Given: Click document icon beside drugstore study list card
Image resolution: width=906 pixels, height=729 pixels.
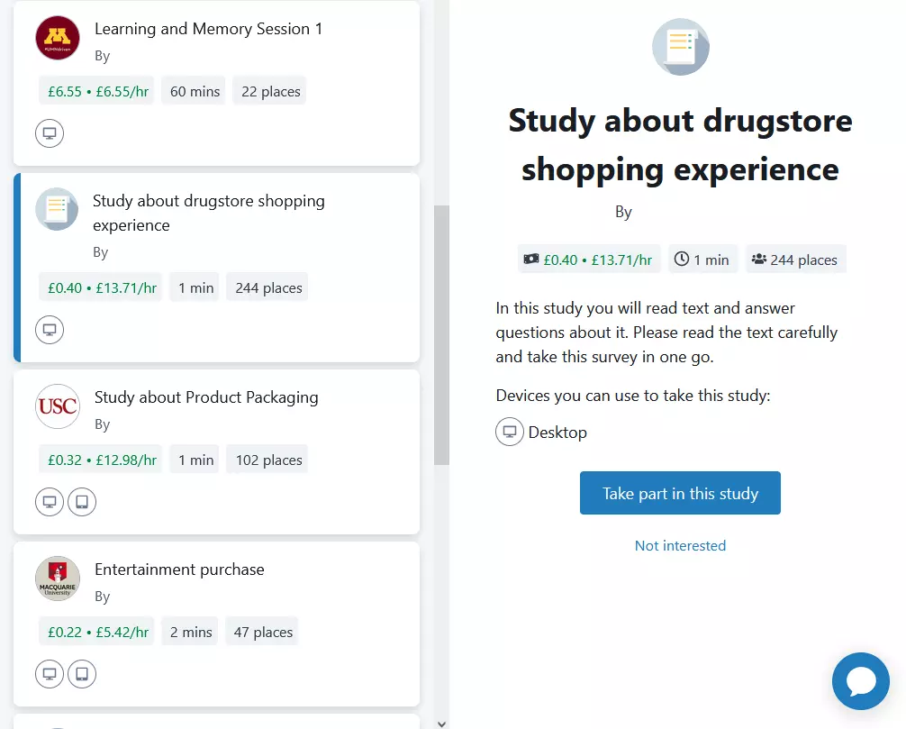Looking at the screenshot, I should [57, 209].
